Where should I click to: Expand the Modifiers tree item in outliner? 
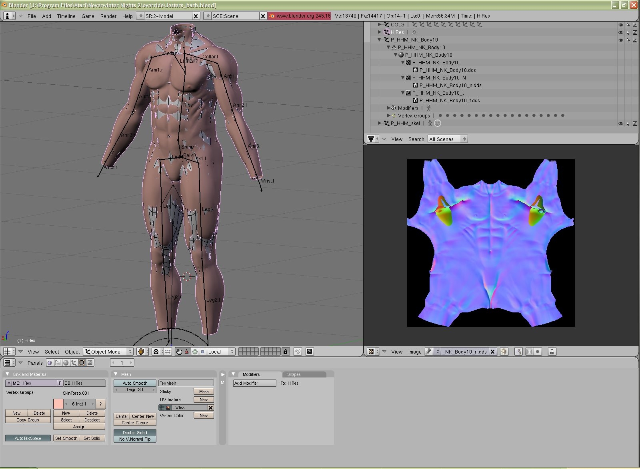point(389,108)
